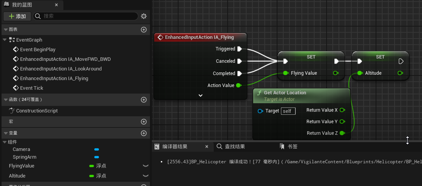Click the 添加 button

coord(17,16)
